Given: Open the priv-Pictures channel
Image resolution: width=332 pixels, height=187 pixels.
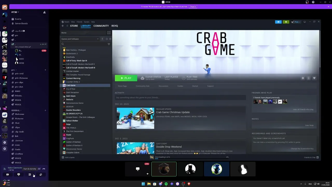Looking at the screenshot, I should click(x=21, y=78).
